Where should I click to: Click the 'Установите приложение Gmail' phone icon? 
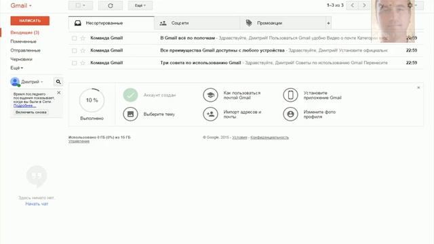click(x=290, y=95)
